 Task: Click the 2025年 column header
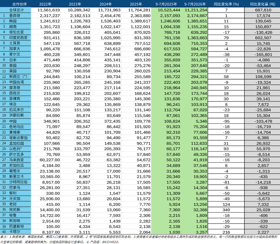(x=136, y=4)
